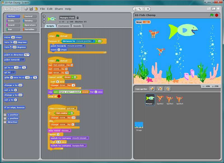Select the Sensing block category
This screenshot has width=224, height=163.
point(30,21)
